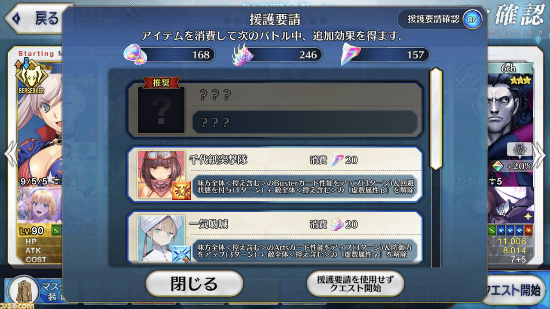Click the support list scrollbar handle
Screen dimensions: 550x309
click(436, 118)
